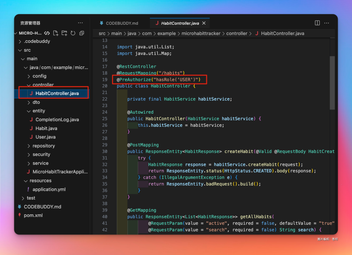Click the java breadcrumb segment

point(132,34)
